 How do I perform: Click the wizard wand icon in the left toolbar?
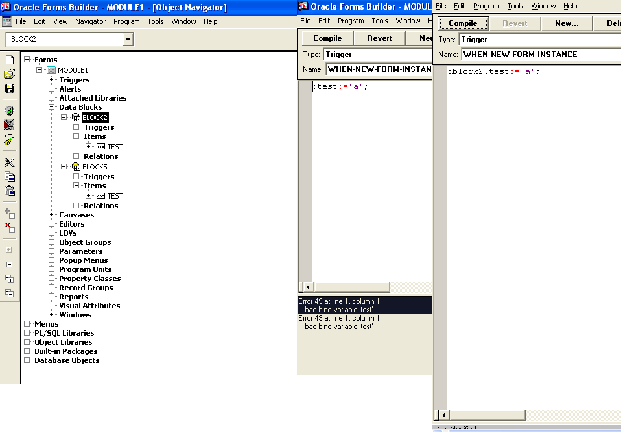tap(9, 140)
